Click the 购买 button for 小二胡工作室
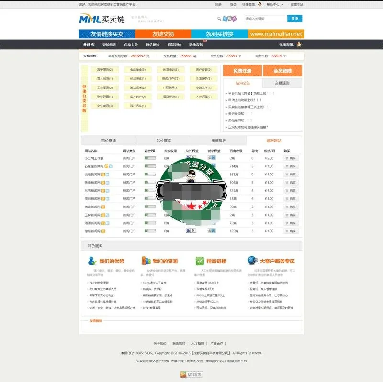 click(291, 158)
